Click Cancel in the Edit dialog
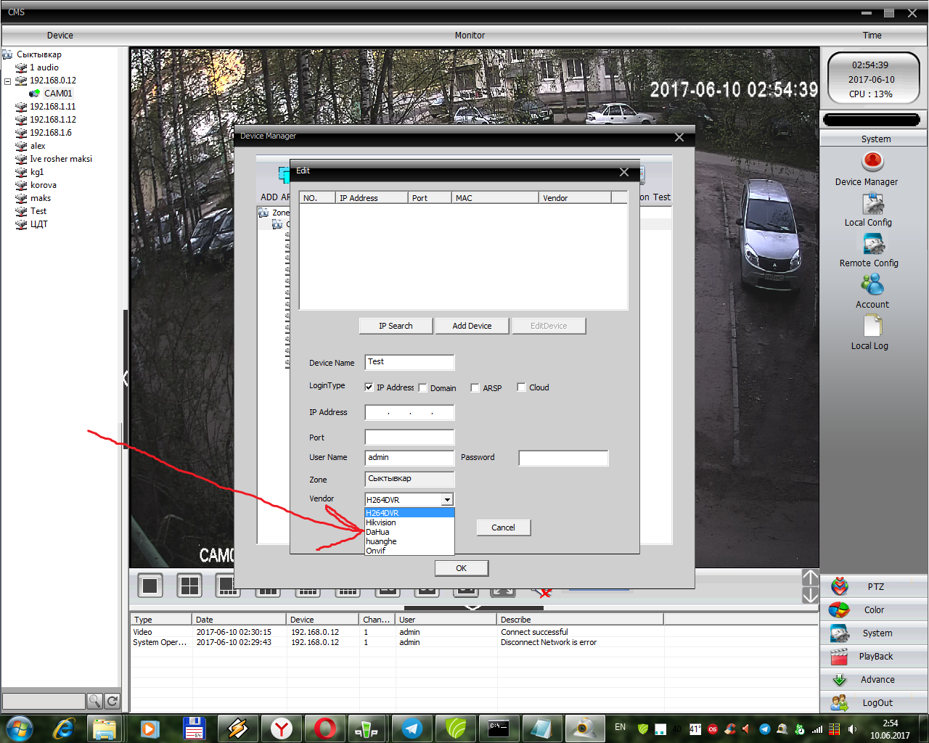 [503, 528]
